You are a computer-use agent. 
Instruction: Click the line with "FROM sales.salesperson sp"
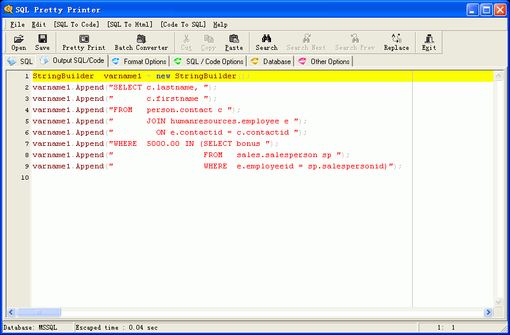[x=191, y=155]
